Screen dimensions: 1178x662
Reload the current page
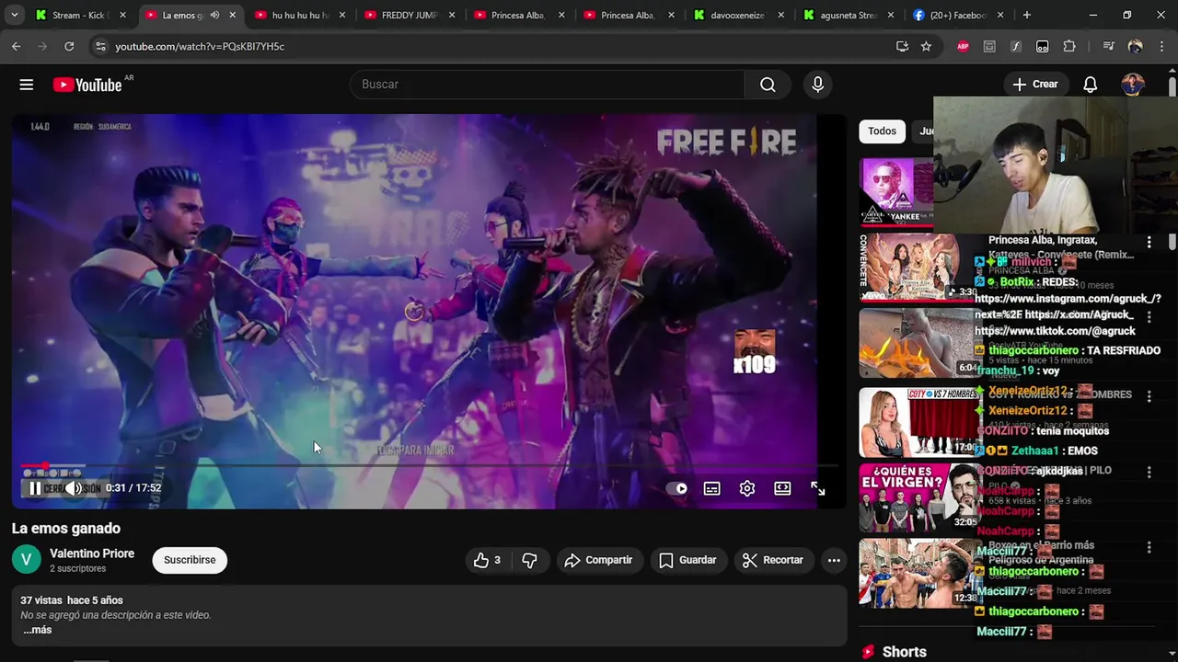69,46
